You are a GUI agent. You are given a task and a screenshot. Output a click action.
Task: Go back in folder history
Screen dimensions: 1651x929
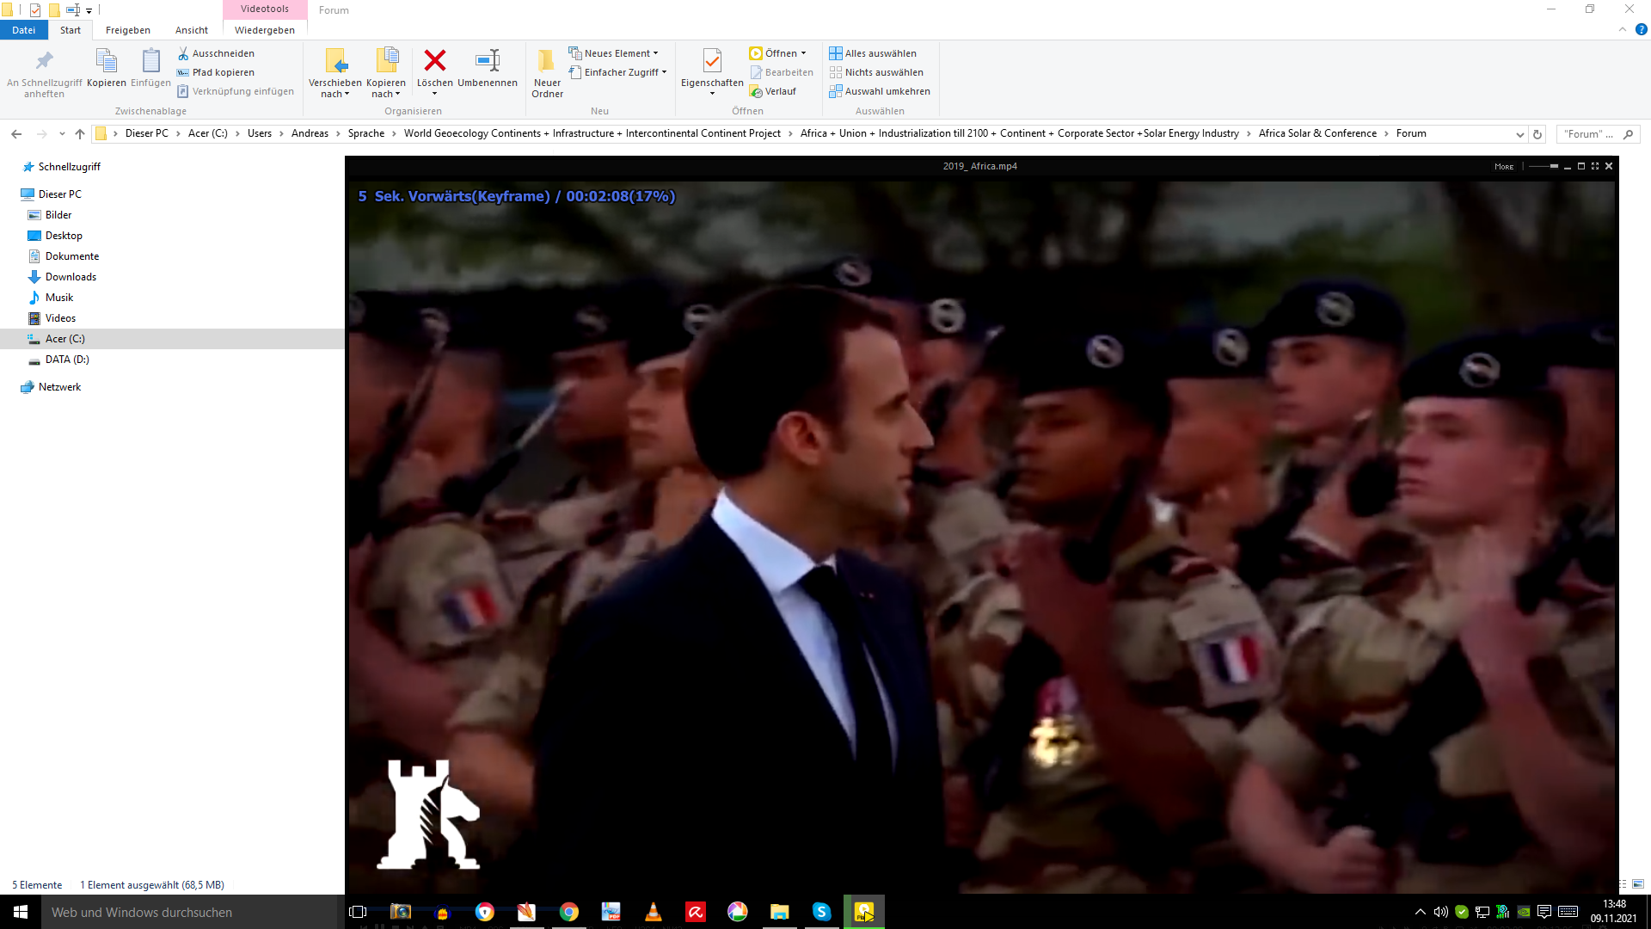point(16,133)
